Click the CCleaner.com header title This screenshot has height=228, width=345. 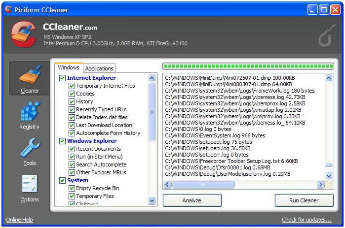tap(70, 27)
